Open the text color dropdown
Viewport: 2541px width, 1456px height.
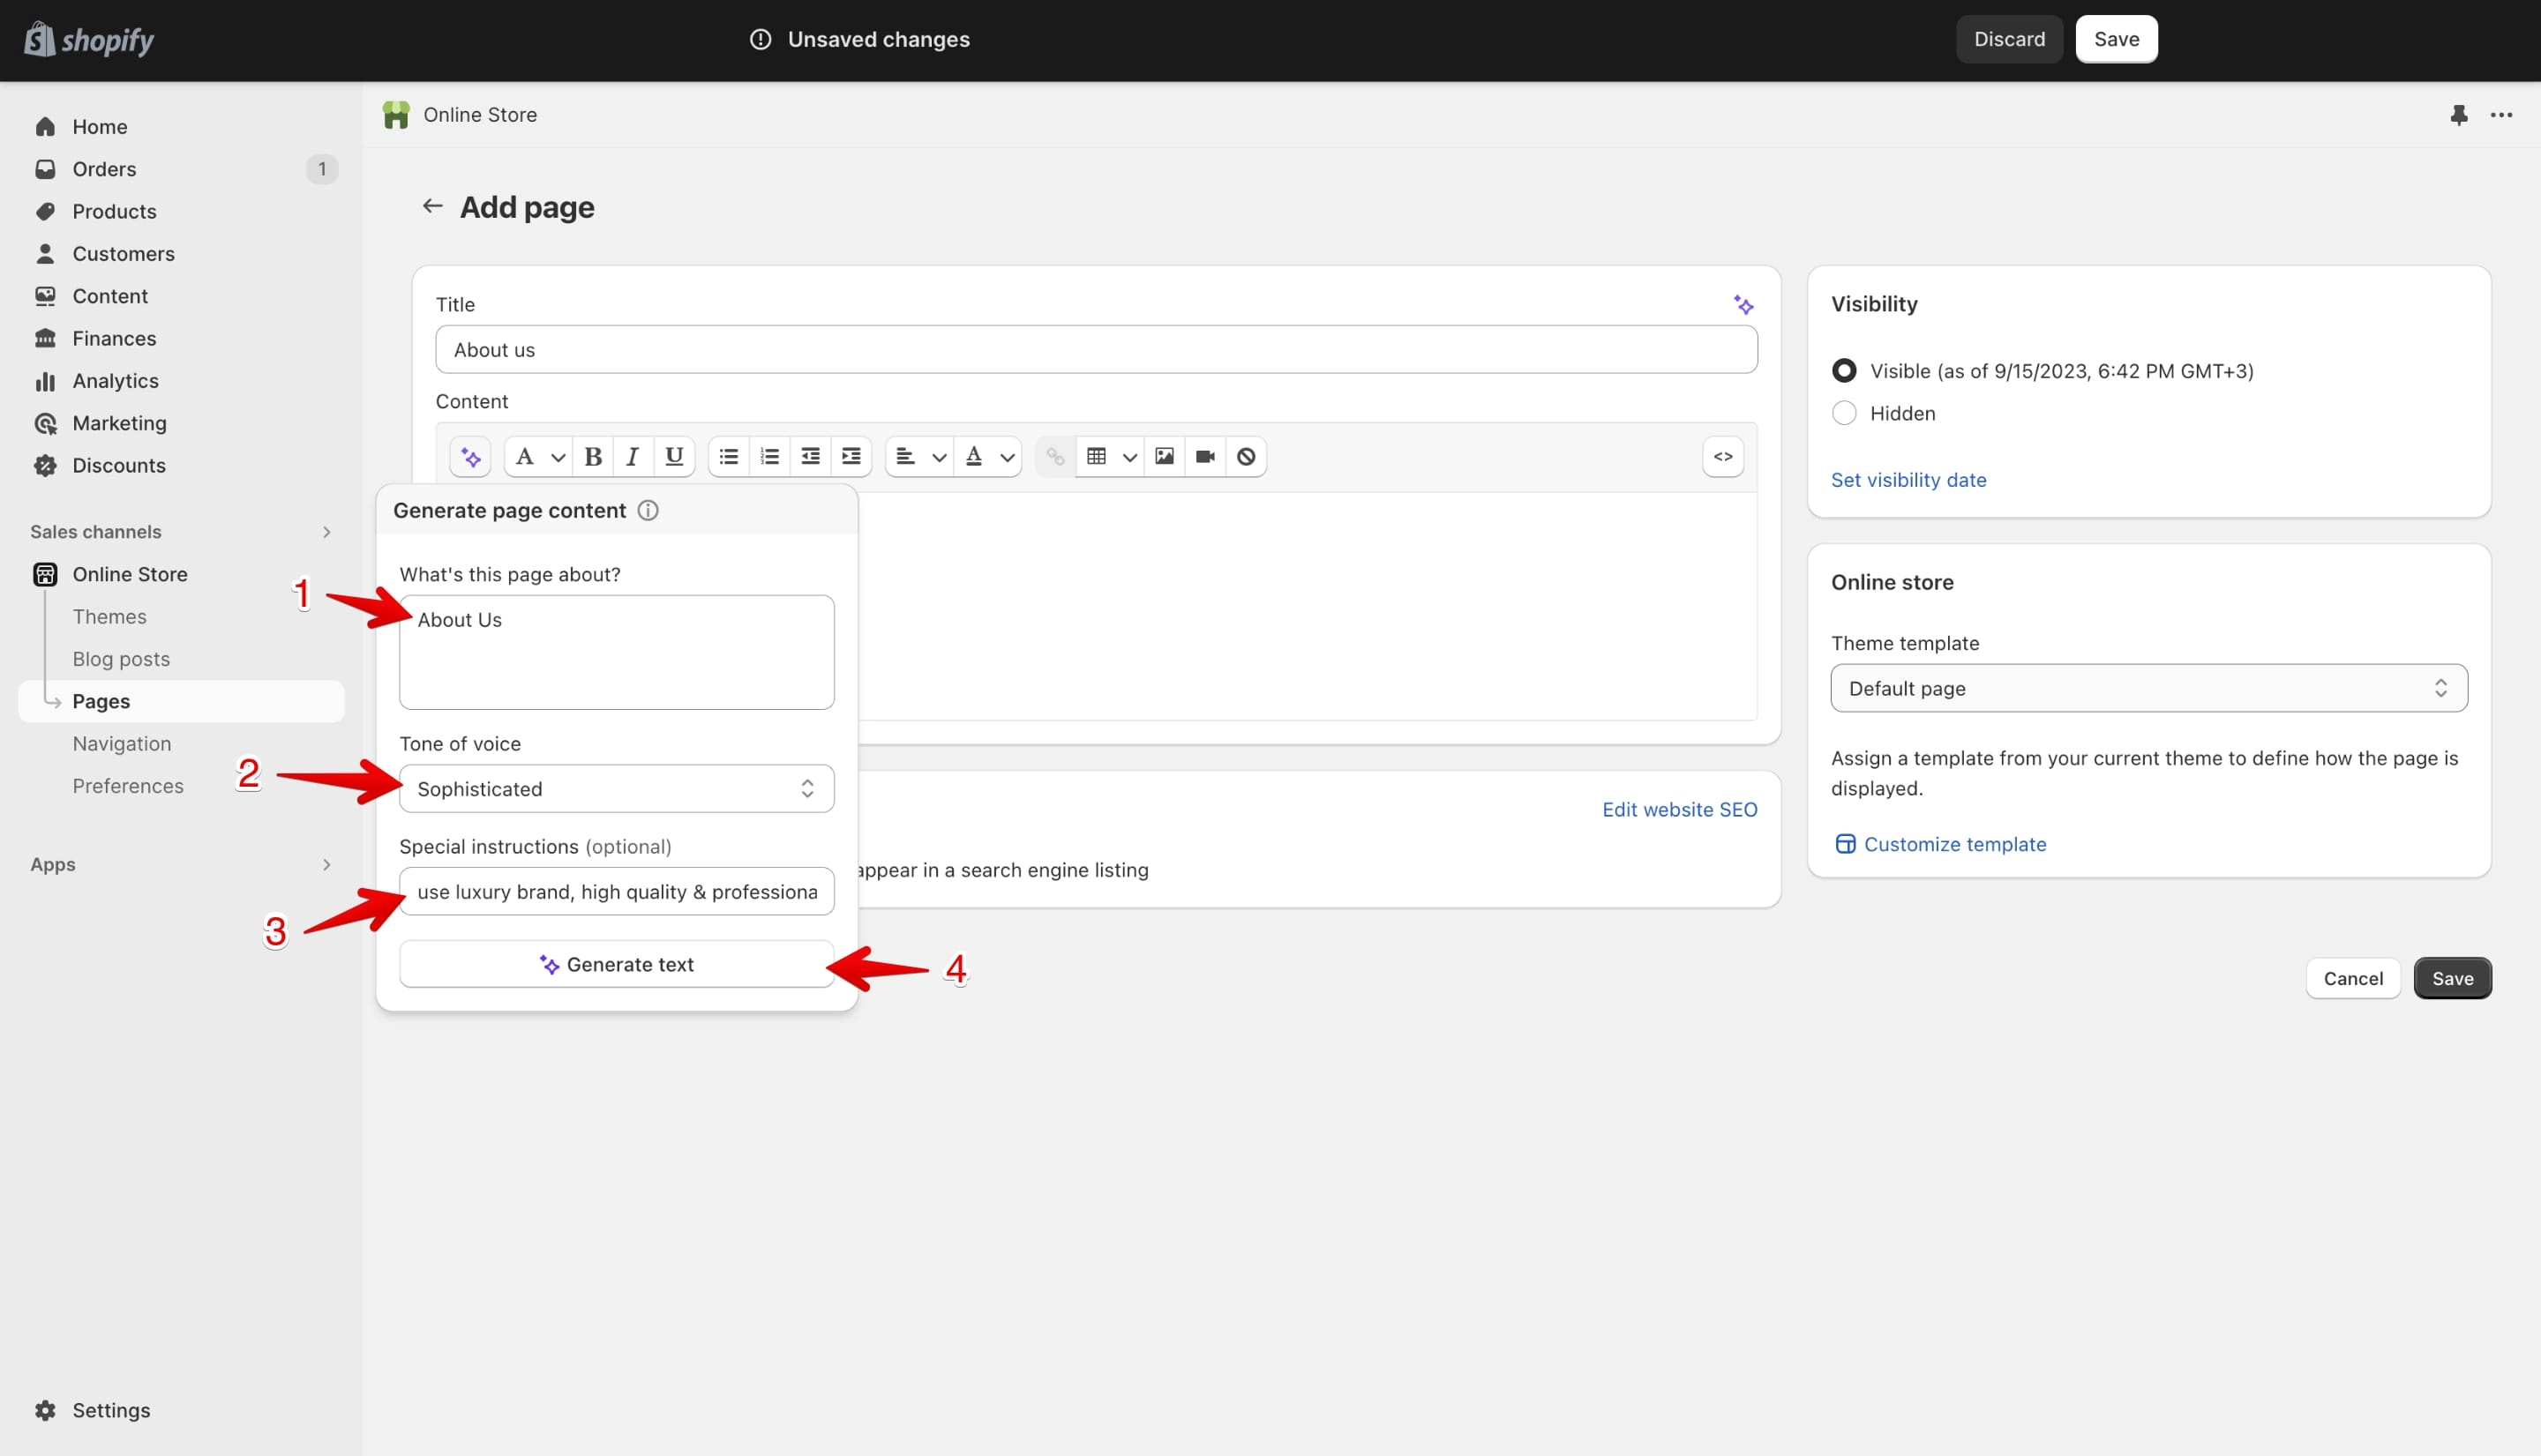pyautogui.click(x=988, y=457)
